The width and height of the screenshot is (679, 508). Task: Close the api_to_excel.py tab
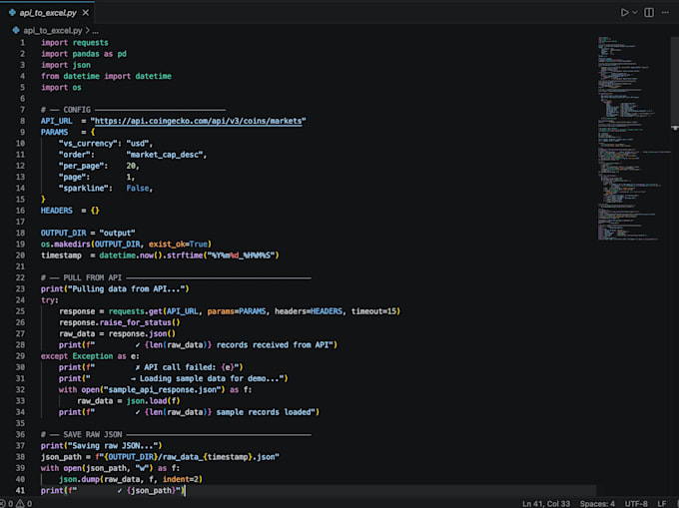[x=86, y=13]
